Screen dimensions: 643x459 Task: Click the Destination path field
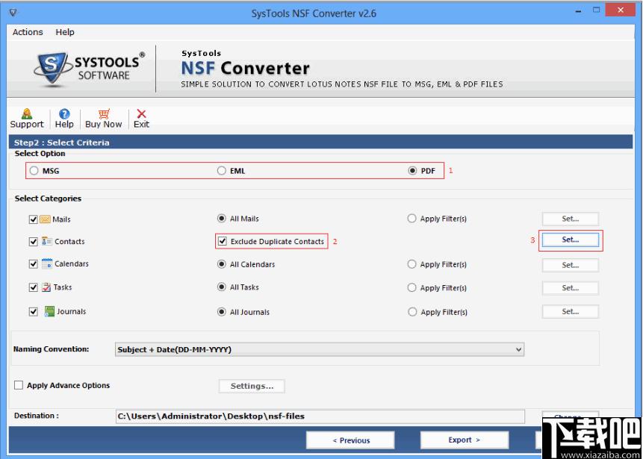320,416
